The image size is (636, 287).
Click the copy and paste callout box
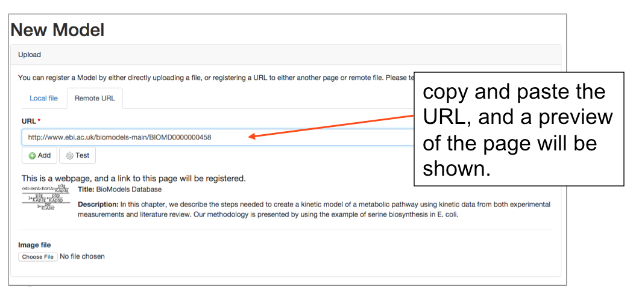518,129
